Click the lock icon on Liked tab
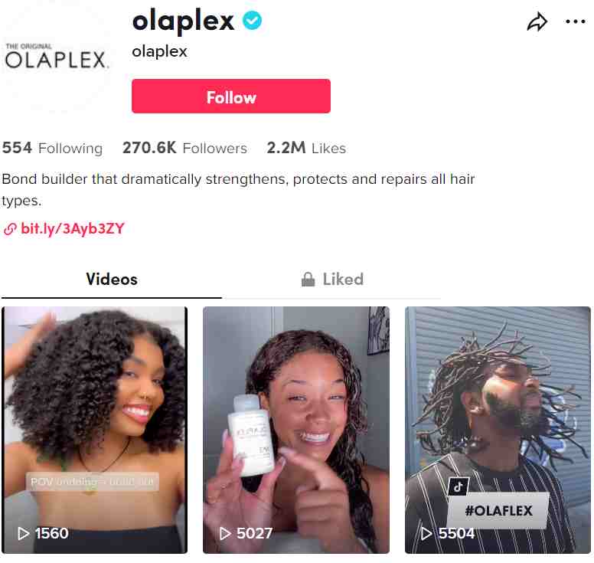Screen dimensions: 594x563 tap(308, 280)
